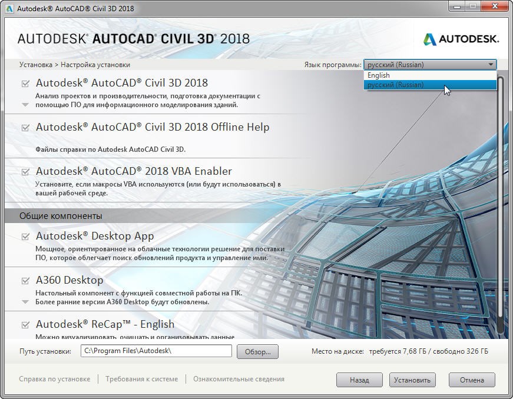Click the Обзор... browse button
513x399 pixels.
pyautogui.click(x=257, y=351)
